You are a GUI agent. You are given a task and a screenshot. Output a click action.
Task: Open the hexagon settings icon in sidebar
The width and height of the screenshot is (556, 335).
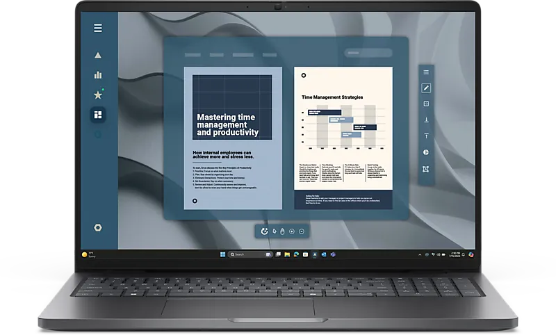[x=98, y=227]
